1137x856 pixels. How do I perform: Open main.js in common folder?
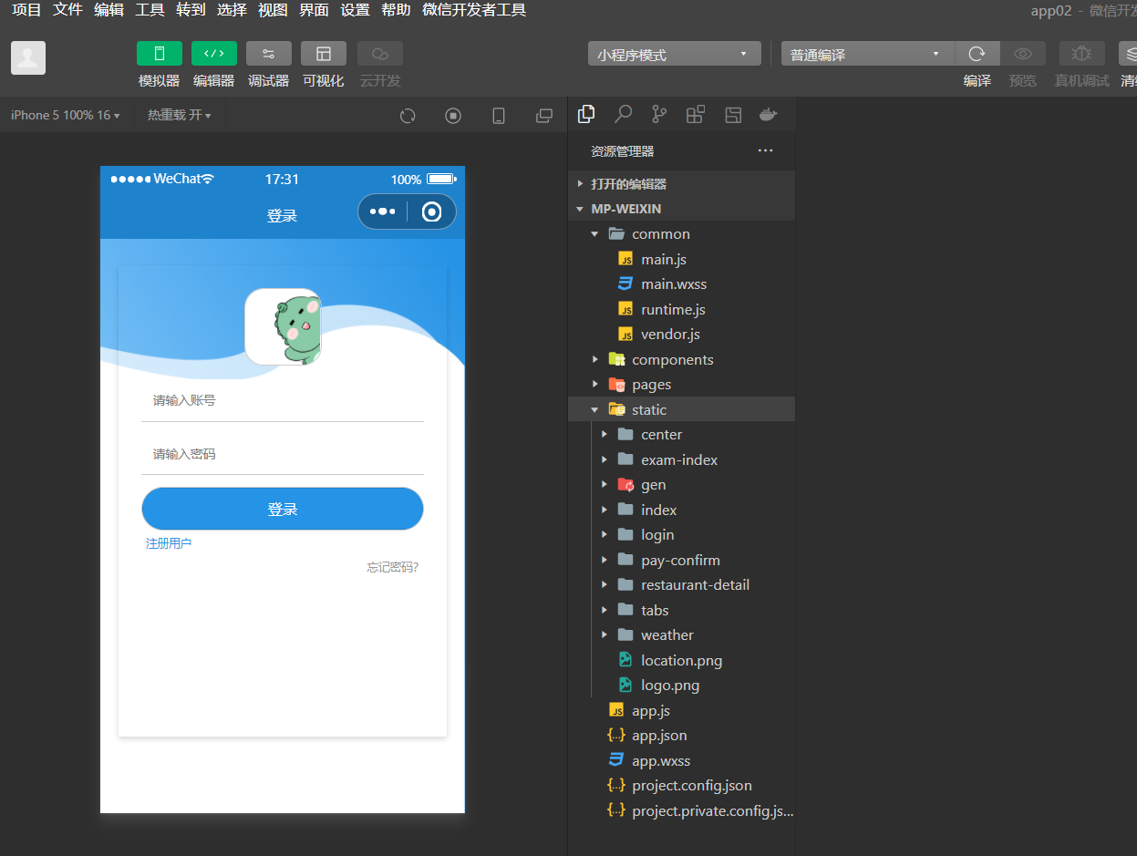coord(682,259)
